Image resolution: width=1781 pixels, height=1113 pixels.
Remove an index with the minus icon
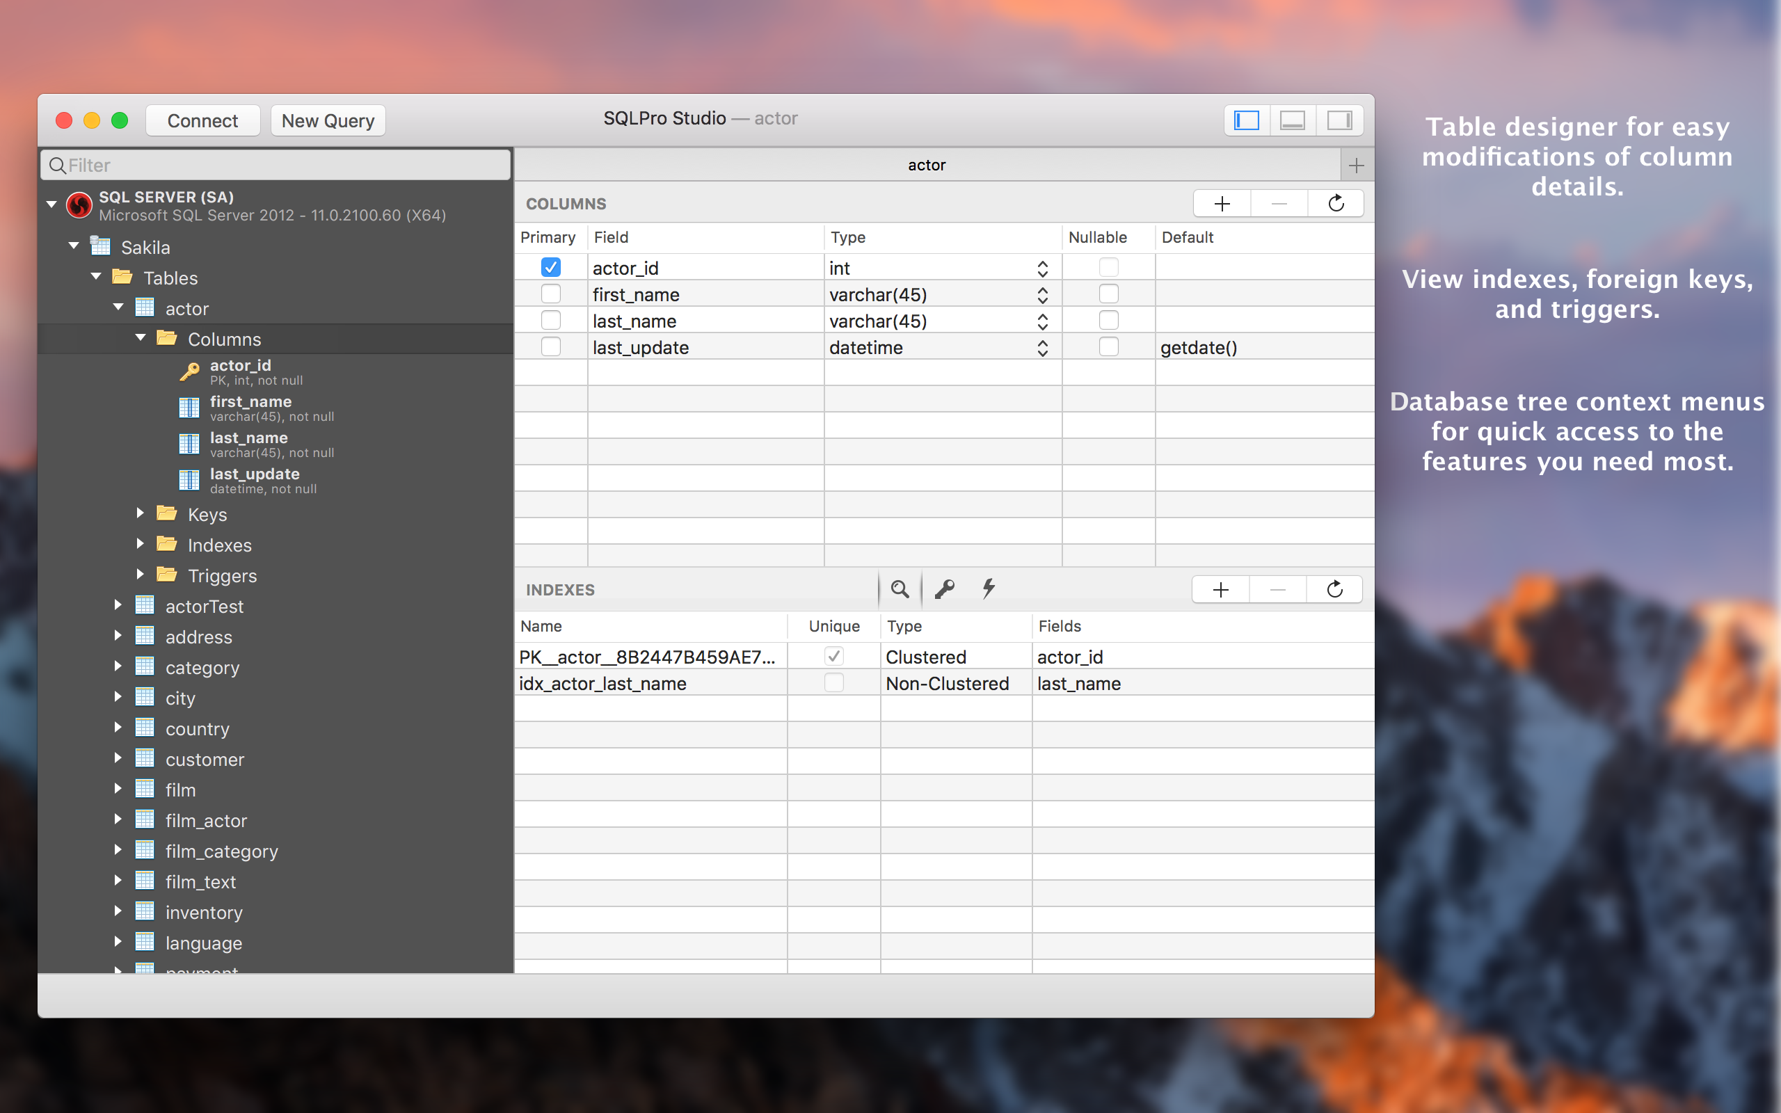tap(1277, 589)
